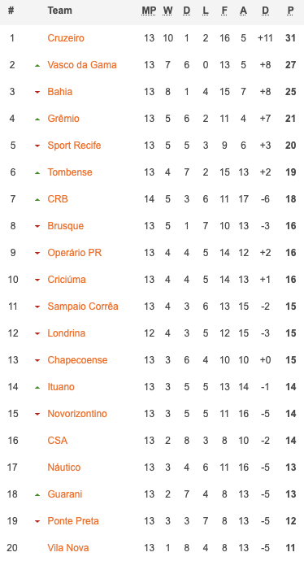Click green up arrow beside Vasco da Gama
304x561 pixels.
(37, 66)
